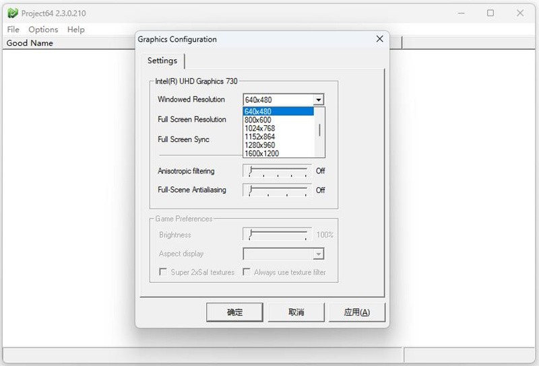Minimize the Project64 window

pyautogui.click(x=462, y=13)
